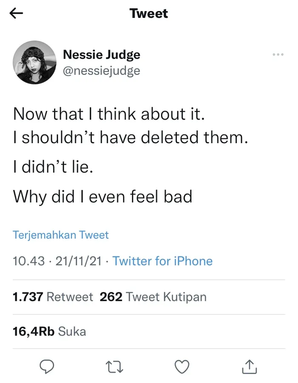
Task: See the 16,4Rb Suka list
Action: [49, 331]
